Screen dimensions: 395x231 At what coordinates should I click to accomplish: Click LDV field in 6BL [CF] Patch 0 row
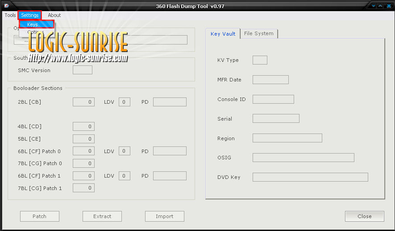pos(125,151)
